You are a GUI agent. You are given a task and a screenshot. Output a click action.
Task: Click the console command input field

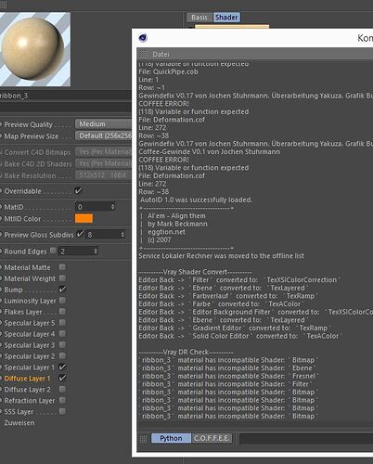pos(306,438)
